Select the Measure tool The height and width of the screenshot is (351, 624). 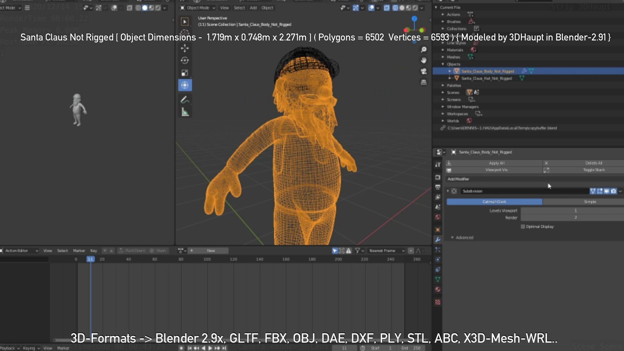[185, 112]
